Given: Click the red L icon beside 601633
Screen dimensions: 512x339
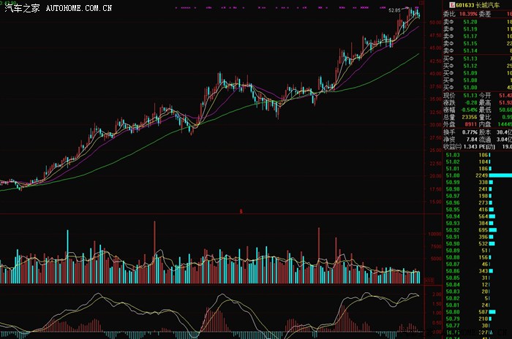Looking at the screenshot, I should (452, 5).
